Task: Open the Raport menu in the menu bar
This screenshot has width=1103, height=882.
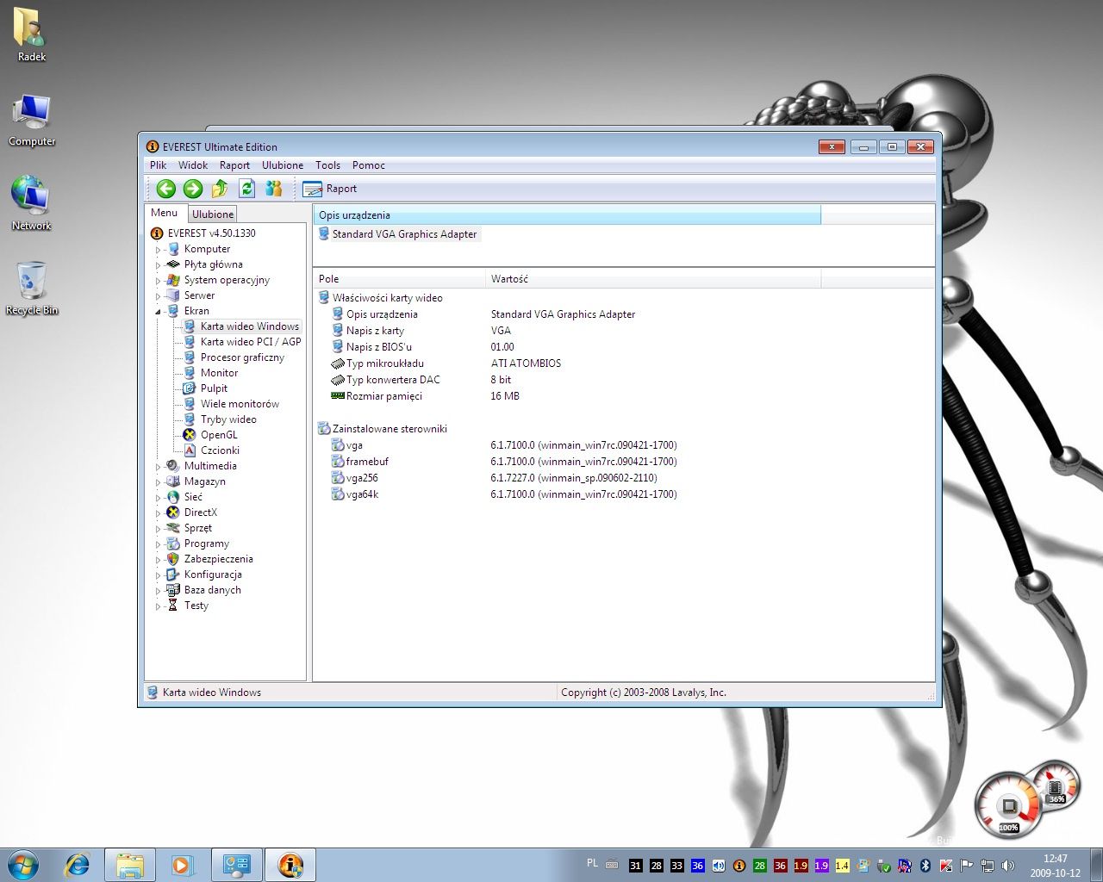Action: (234, 165)
